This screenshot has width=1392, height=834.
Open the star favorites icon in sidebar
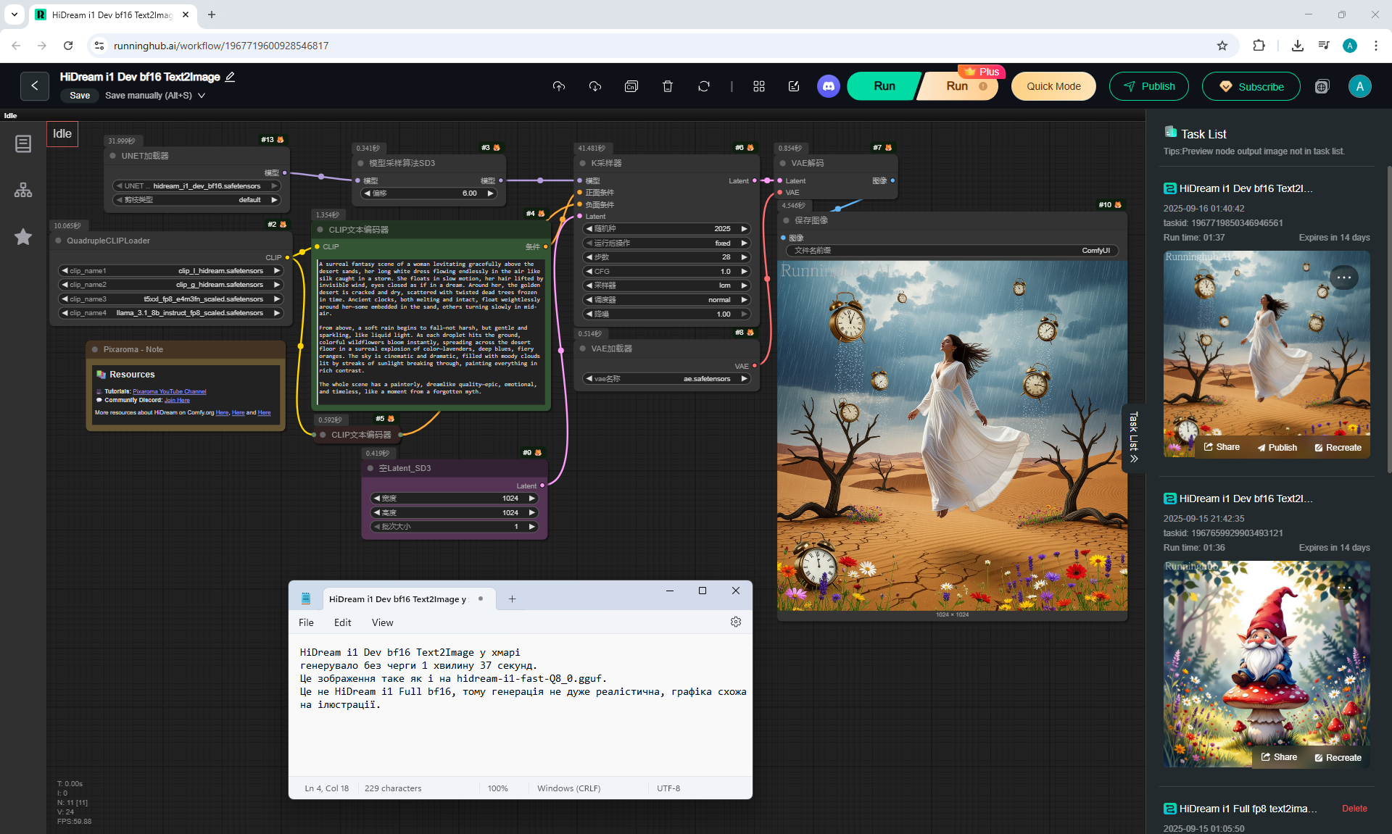point(23,237)
